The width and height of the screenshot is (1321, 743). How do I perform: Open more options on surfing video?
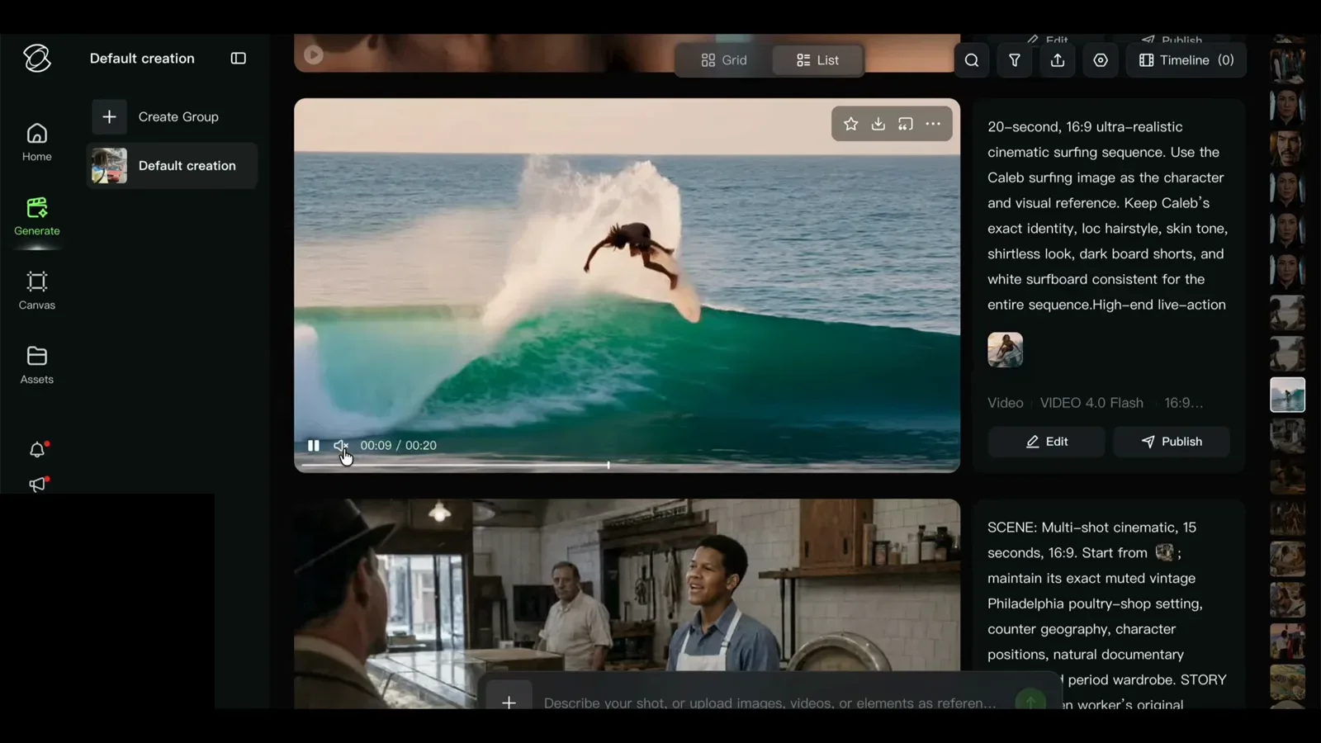point(933,124)
